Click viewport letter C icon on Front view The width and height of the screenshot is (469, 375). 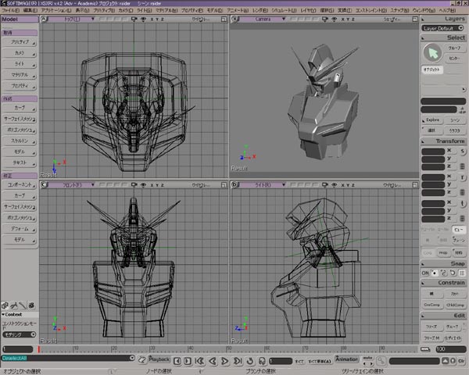point(44,185)
